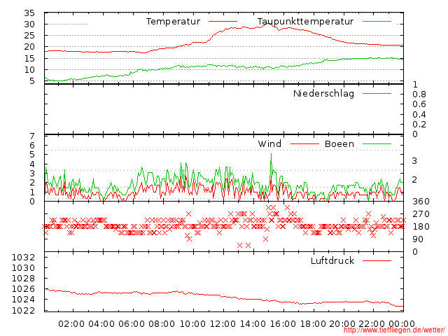Click the tallest green gust spike near 15:00
Screen dimensions: 448x336
tap(271, 155)
